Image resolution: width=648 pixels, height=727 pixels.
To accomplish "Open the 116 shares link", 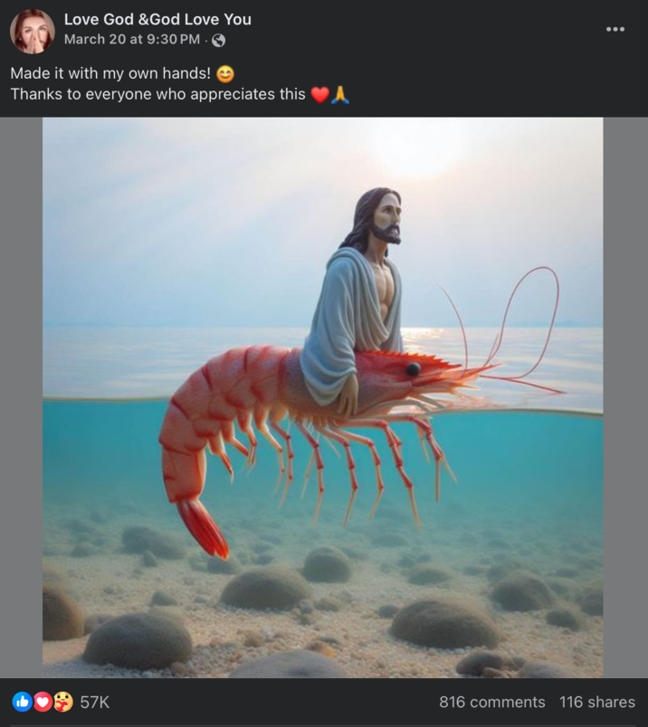I will [597, 702].
